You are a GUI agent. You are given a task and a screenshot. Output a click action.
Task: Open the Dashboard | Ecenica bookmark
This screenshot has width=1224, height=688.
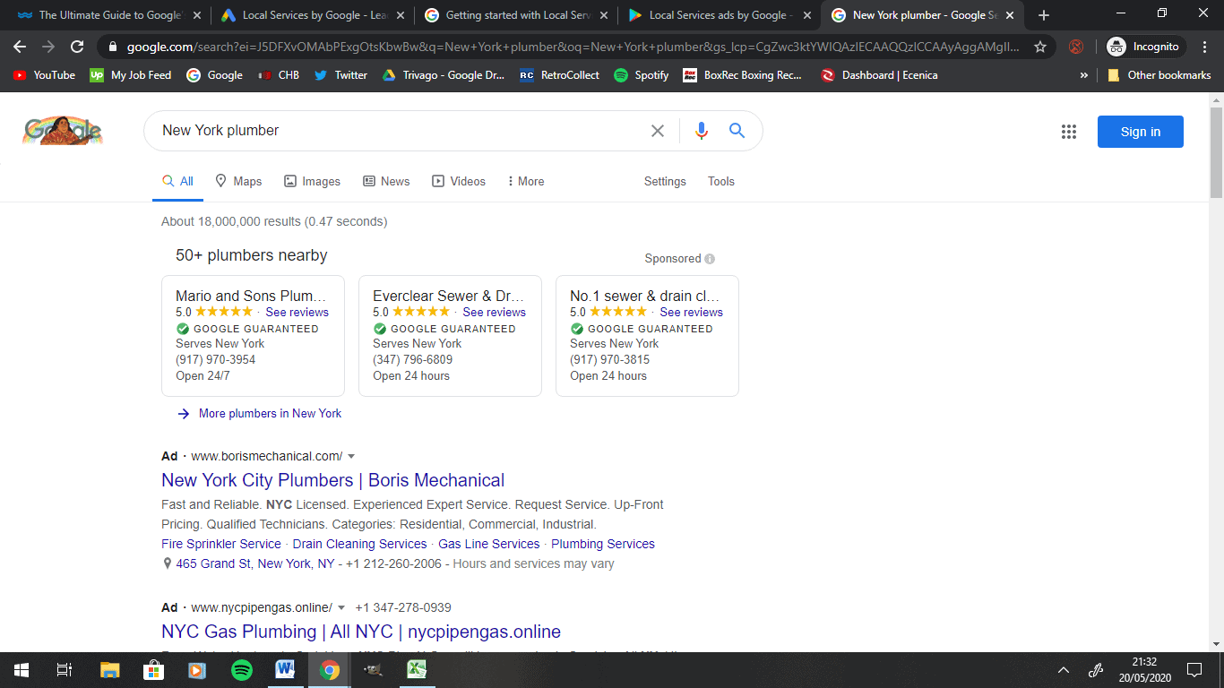[x=879, y=75]
